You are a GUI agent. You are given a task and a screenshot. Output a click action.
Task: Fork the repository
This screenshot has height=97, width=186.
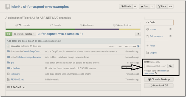(x=162, y=7)
